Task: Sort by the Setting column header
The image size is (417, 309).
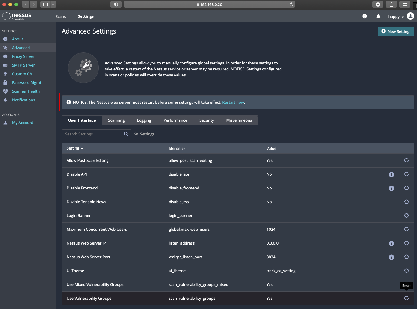Action: click(x=75, y=148)
